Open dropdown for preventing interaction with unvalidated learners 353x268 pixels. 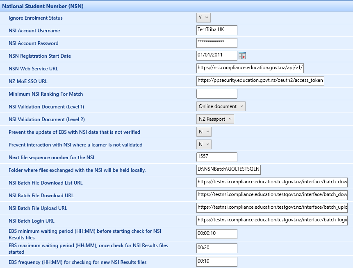click(204, 144)
